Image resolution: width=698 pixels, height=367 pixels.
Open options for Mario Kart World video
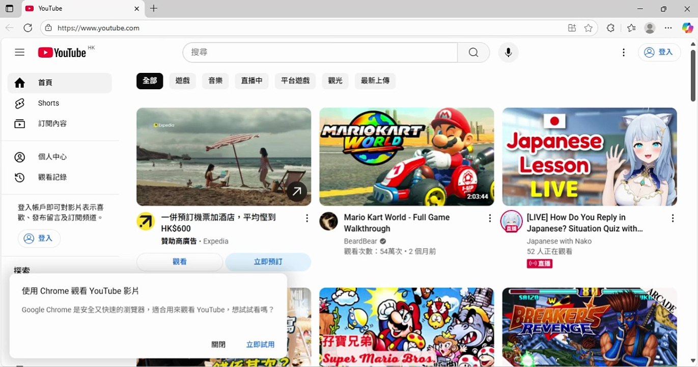point(490,218)
